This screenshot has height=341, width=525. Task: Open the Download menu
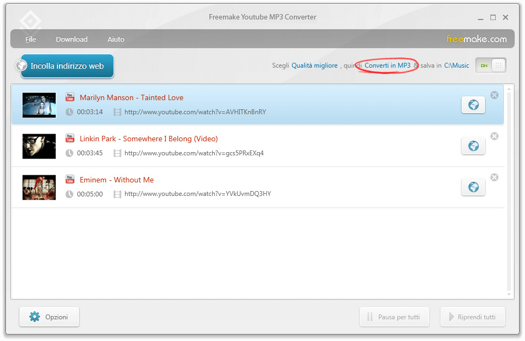[x=71, y=39]
